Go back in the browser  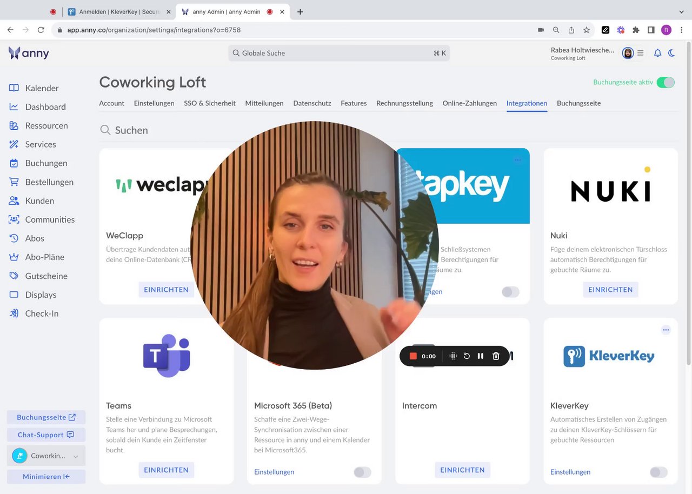coord(10,30)
